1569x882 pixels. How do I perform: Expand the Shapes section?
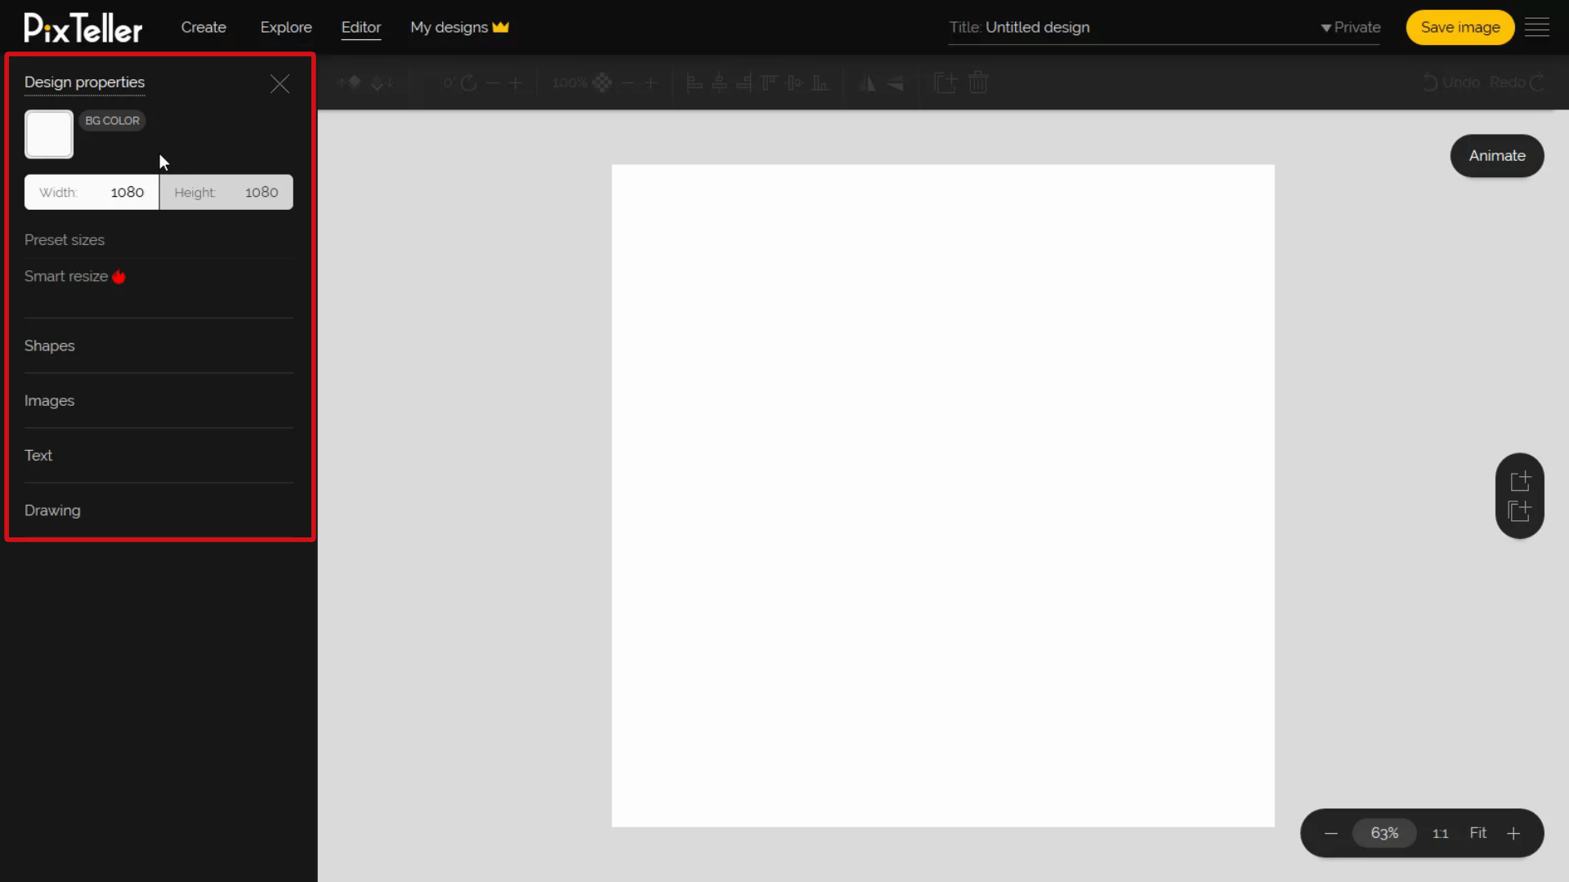coord(50,345)
